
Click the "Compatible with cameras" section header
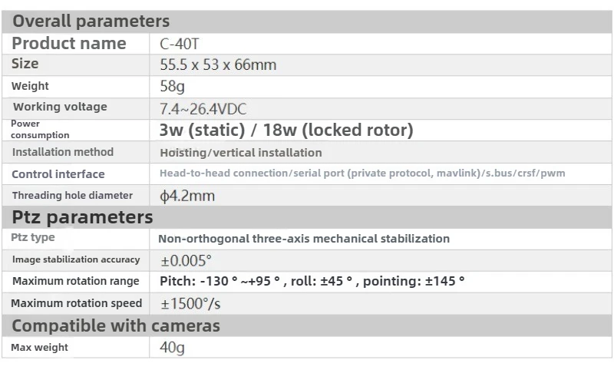(x=116, y=325)
